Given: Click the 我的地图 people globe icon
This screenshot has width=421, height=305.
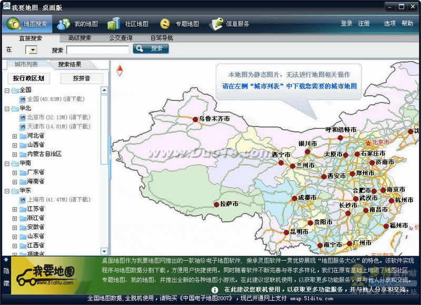Looking at the screenshot, I should (63, 24).
